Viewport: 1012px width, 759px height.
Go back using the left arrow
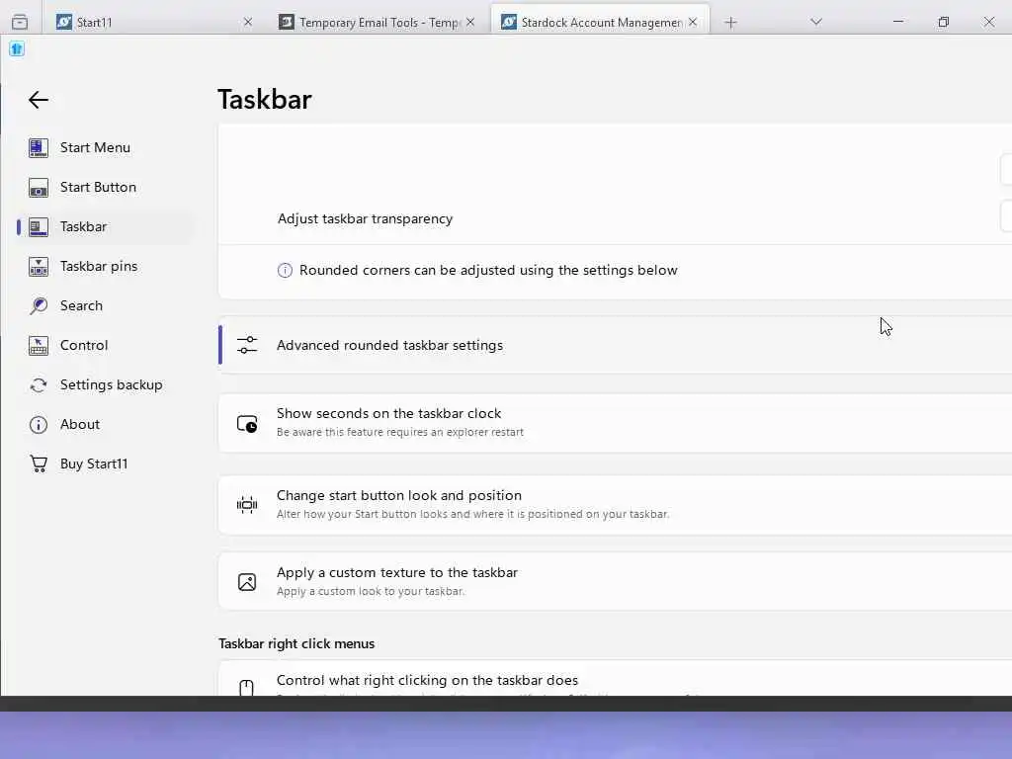pyautogui.click(x=39, y=100)
